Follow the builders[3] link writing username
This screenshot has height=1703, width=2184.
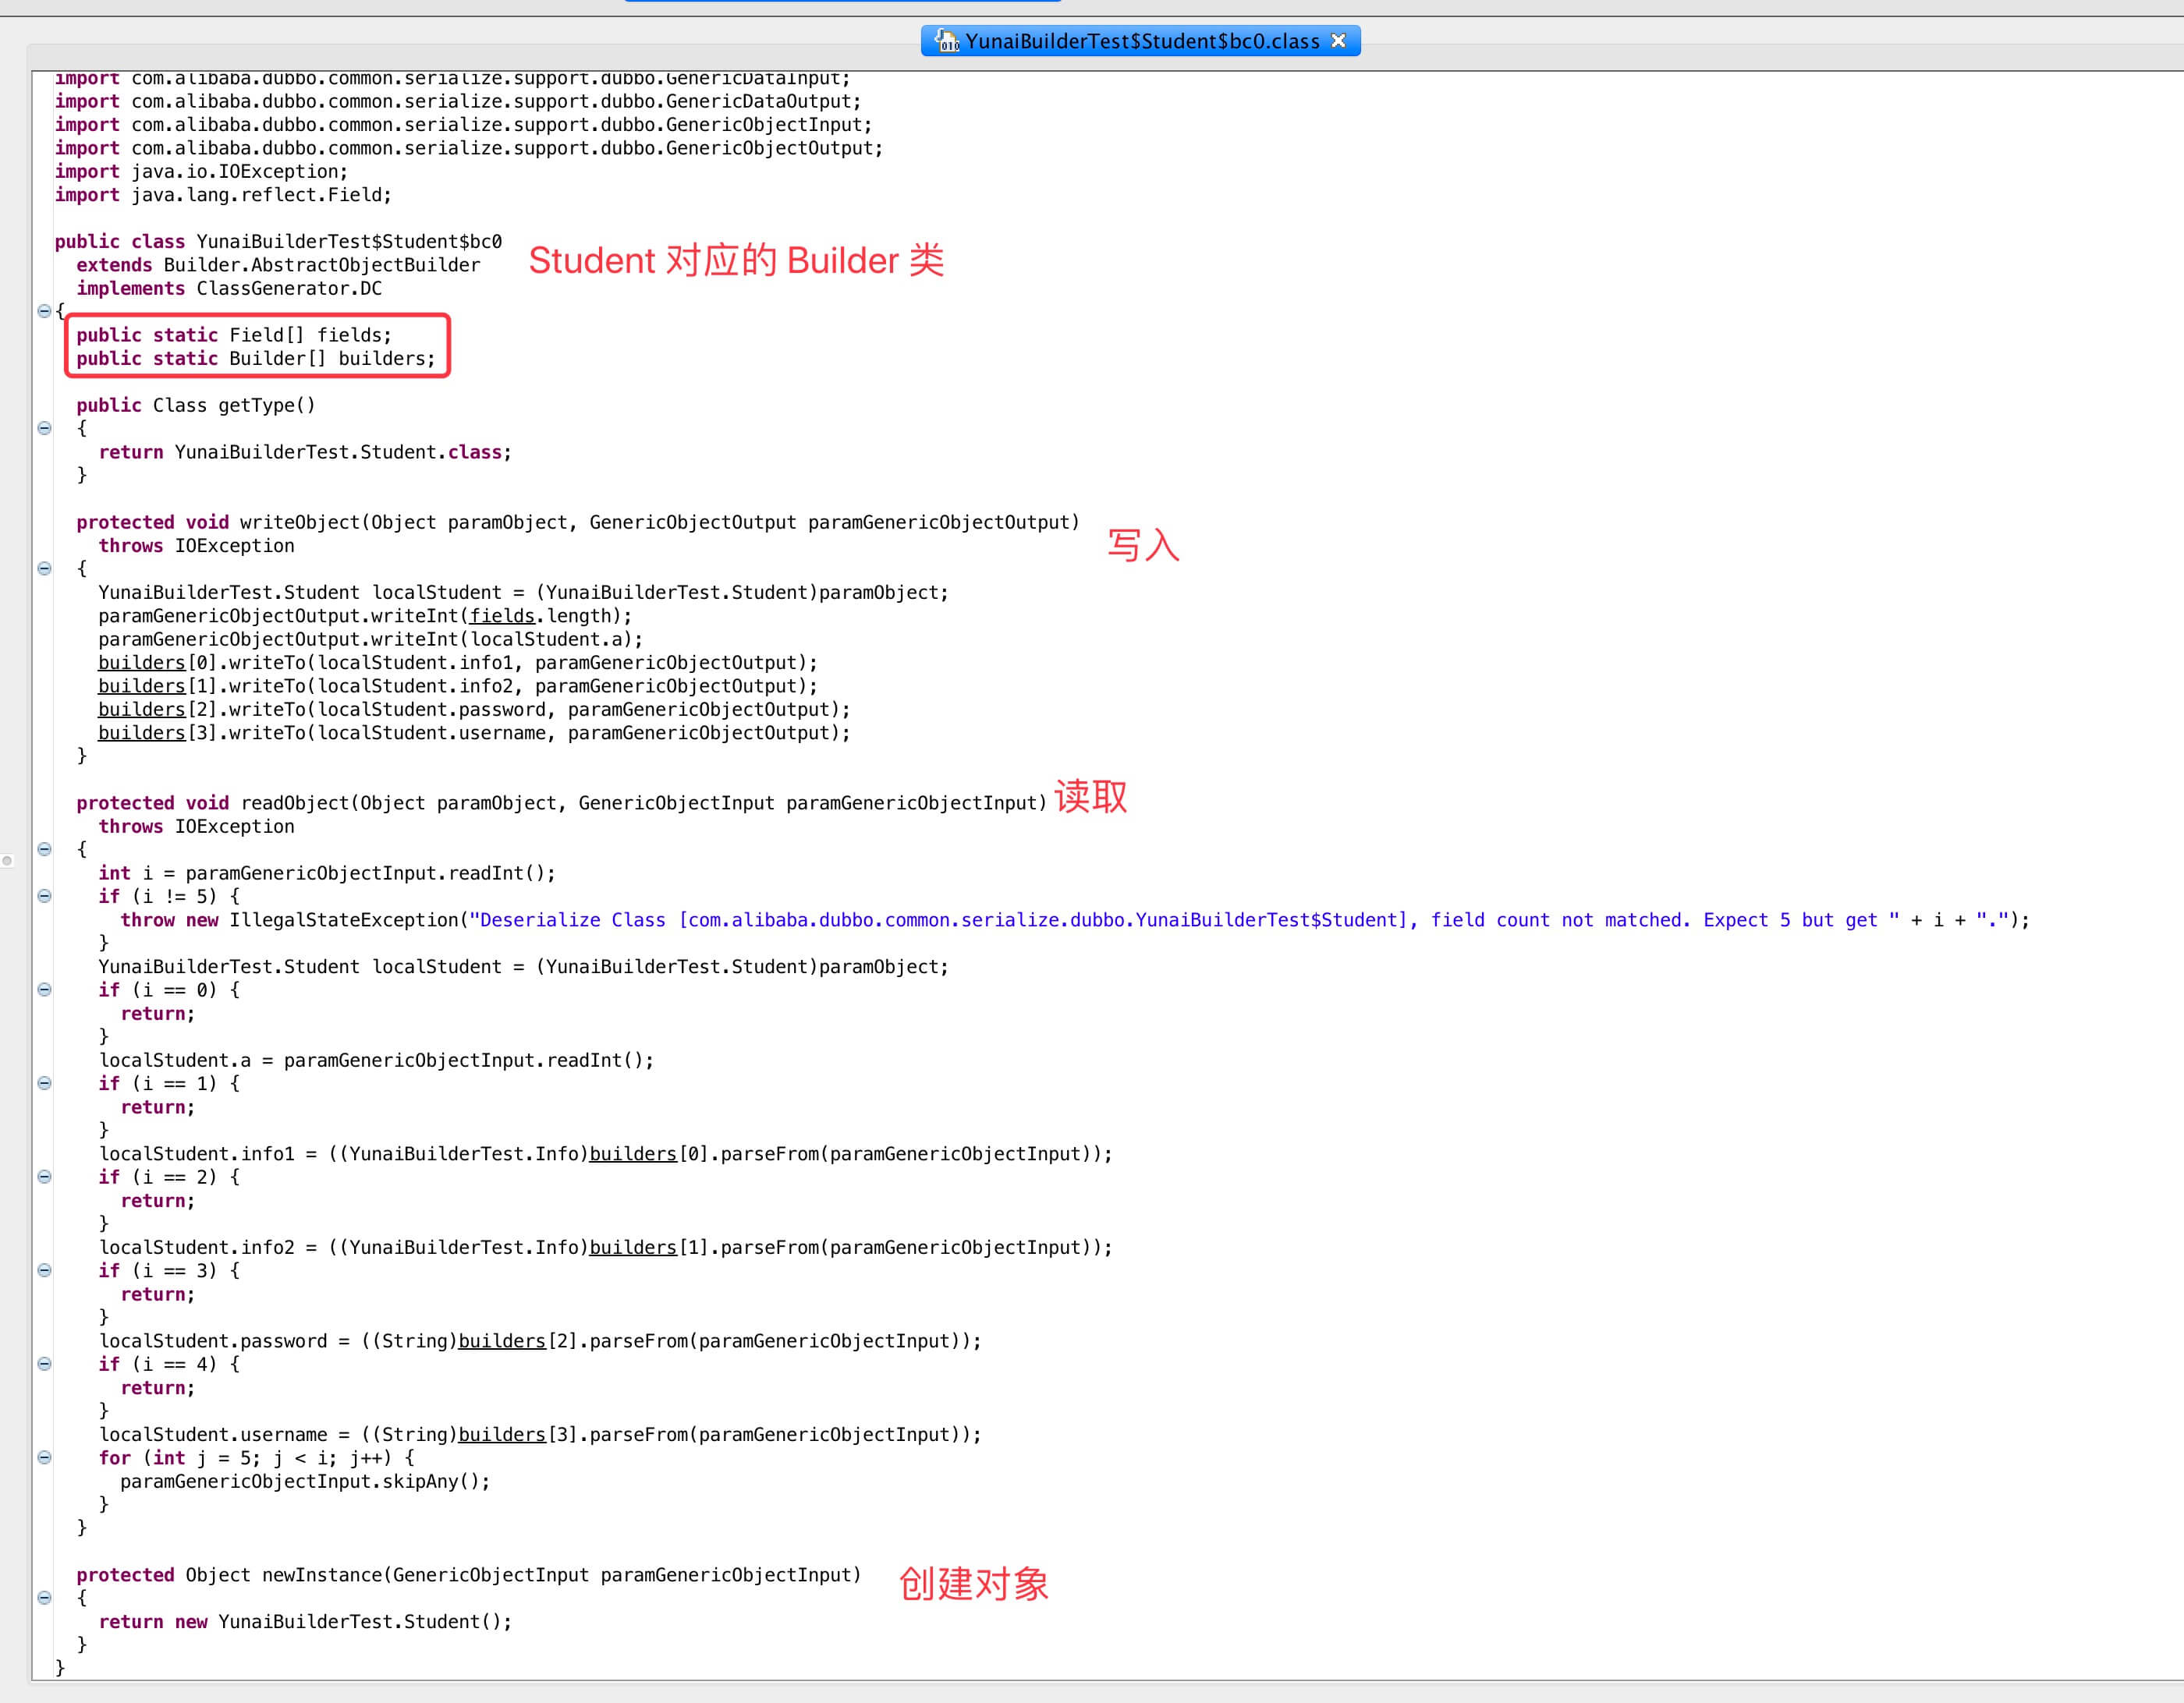pyautogui.click(x=141, y=732)
